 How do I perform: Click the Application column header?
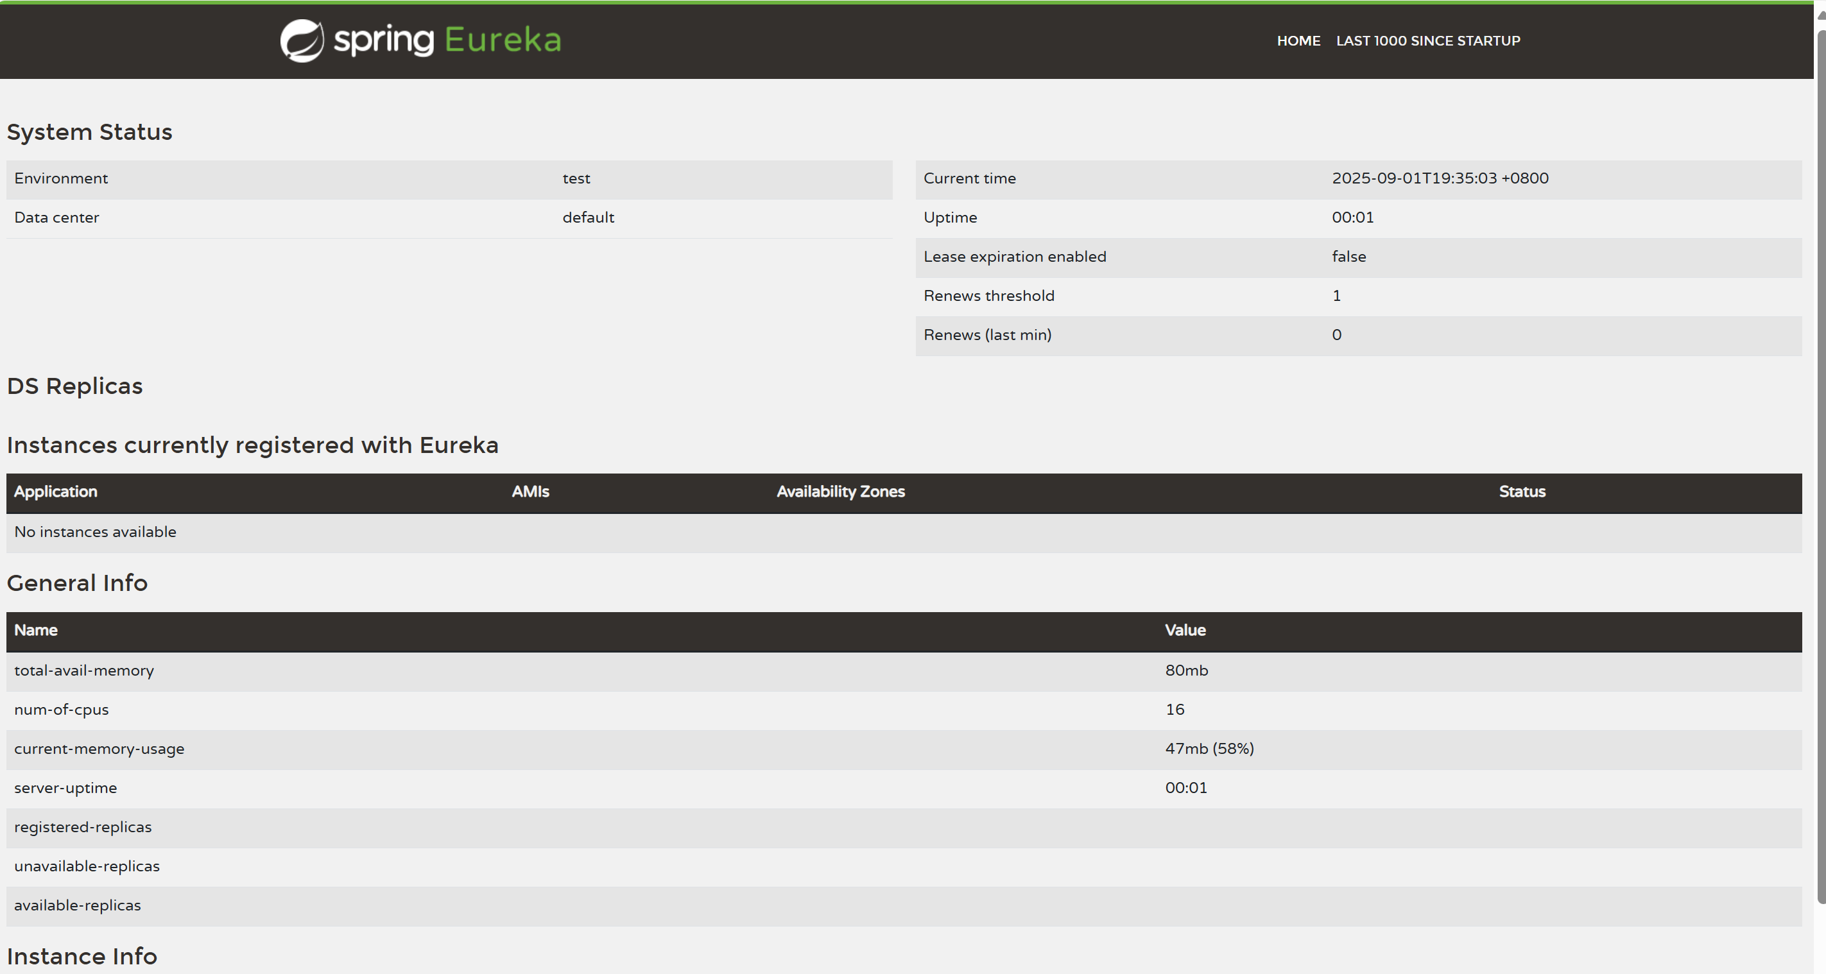tap(55, 492)
